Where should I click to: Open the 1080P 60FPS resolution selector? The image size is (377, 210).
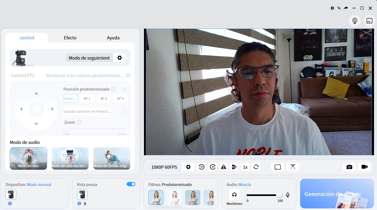(164, 167)
